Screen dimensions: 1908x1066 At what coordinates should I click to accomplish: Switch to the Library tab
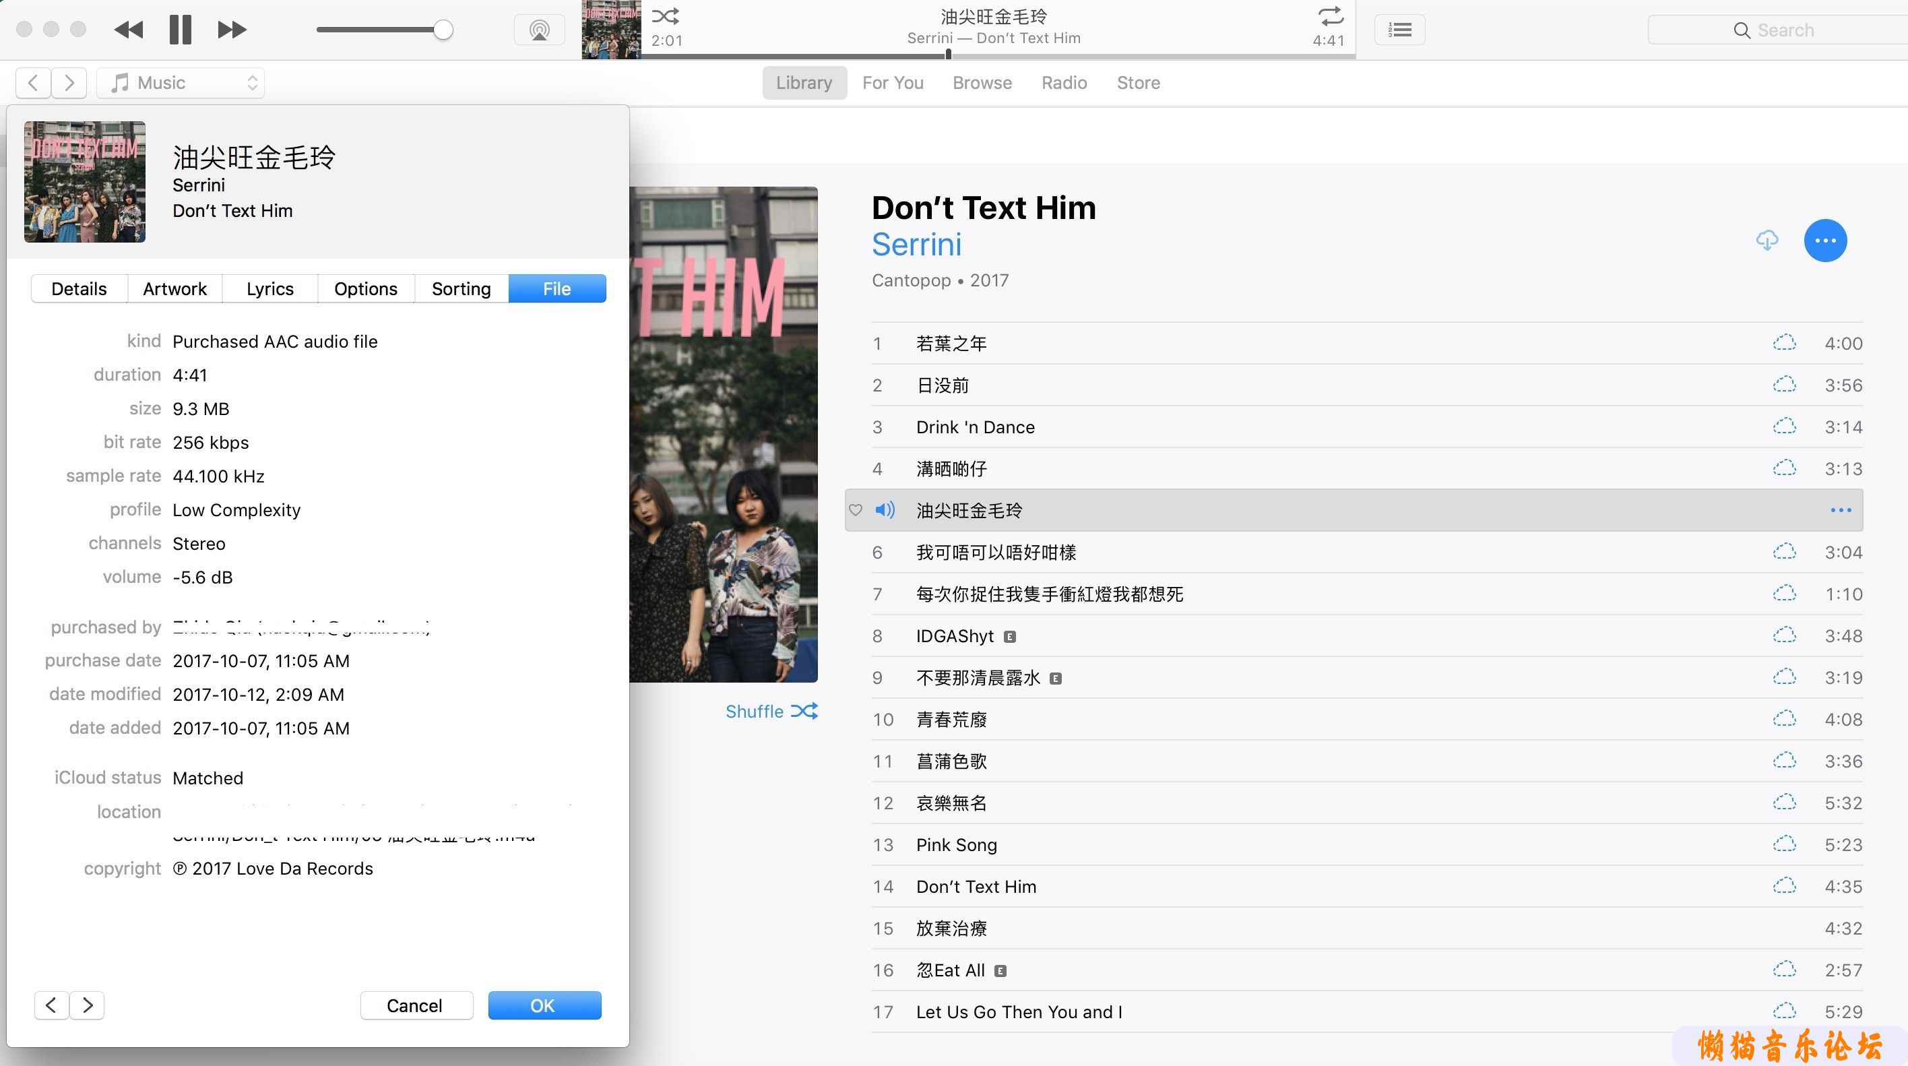pos(804,82)
